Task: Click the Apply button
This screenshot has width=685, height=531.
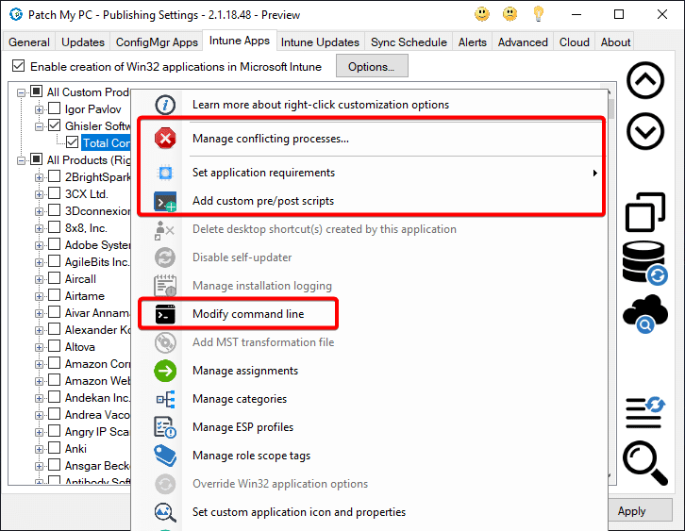Action: (631, 511)
